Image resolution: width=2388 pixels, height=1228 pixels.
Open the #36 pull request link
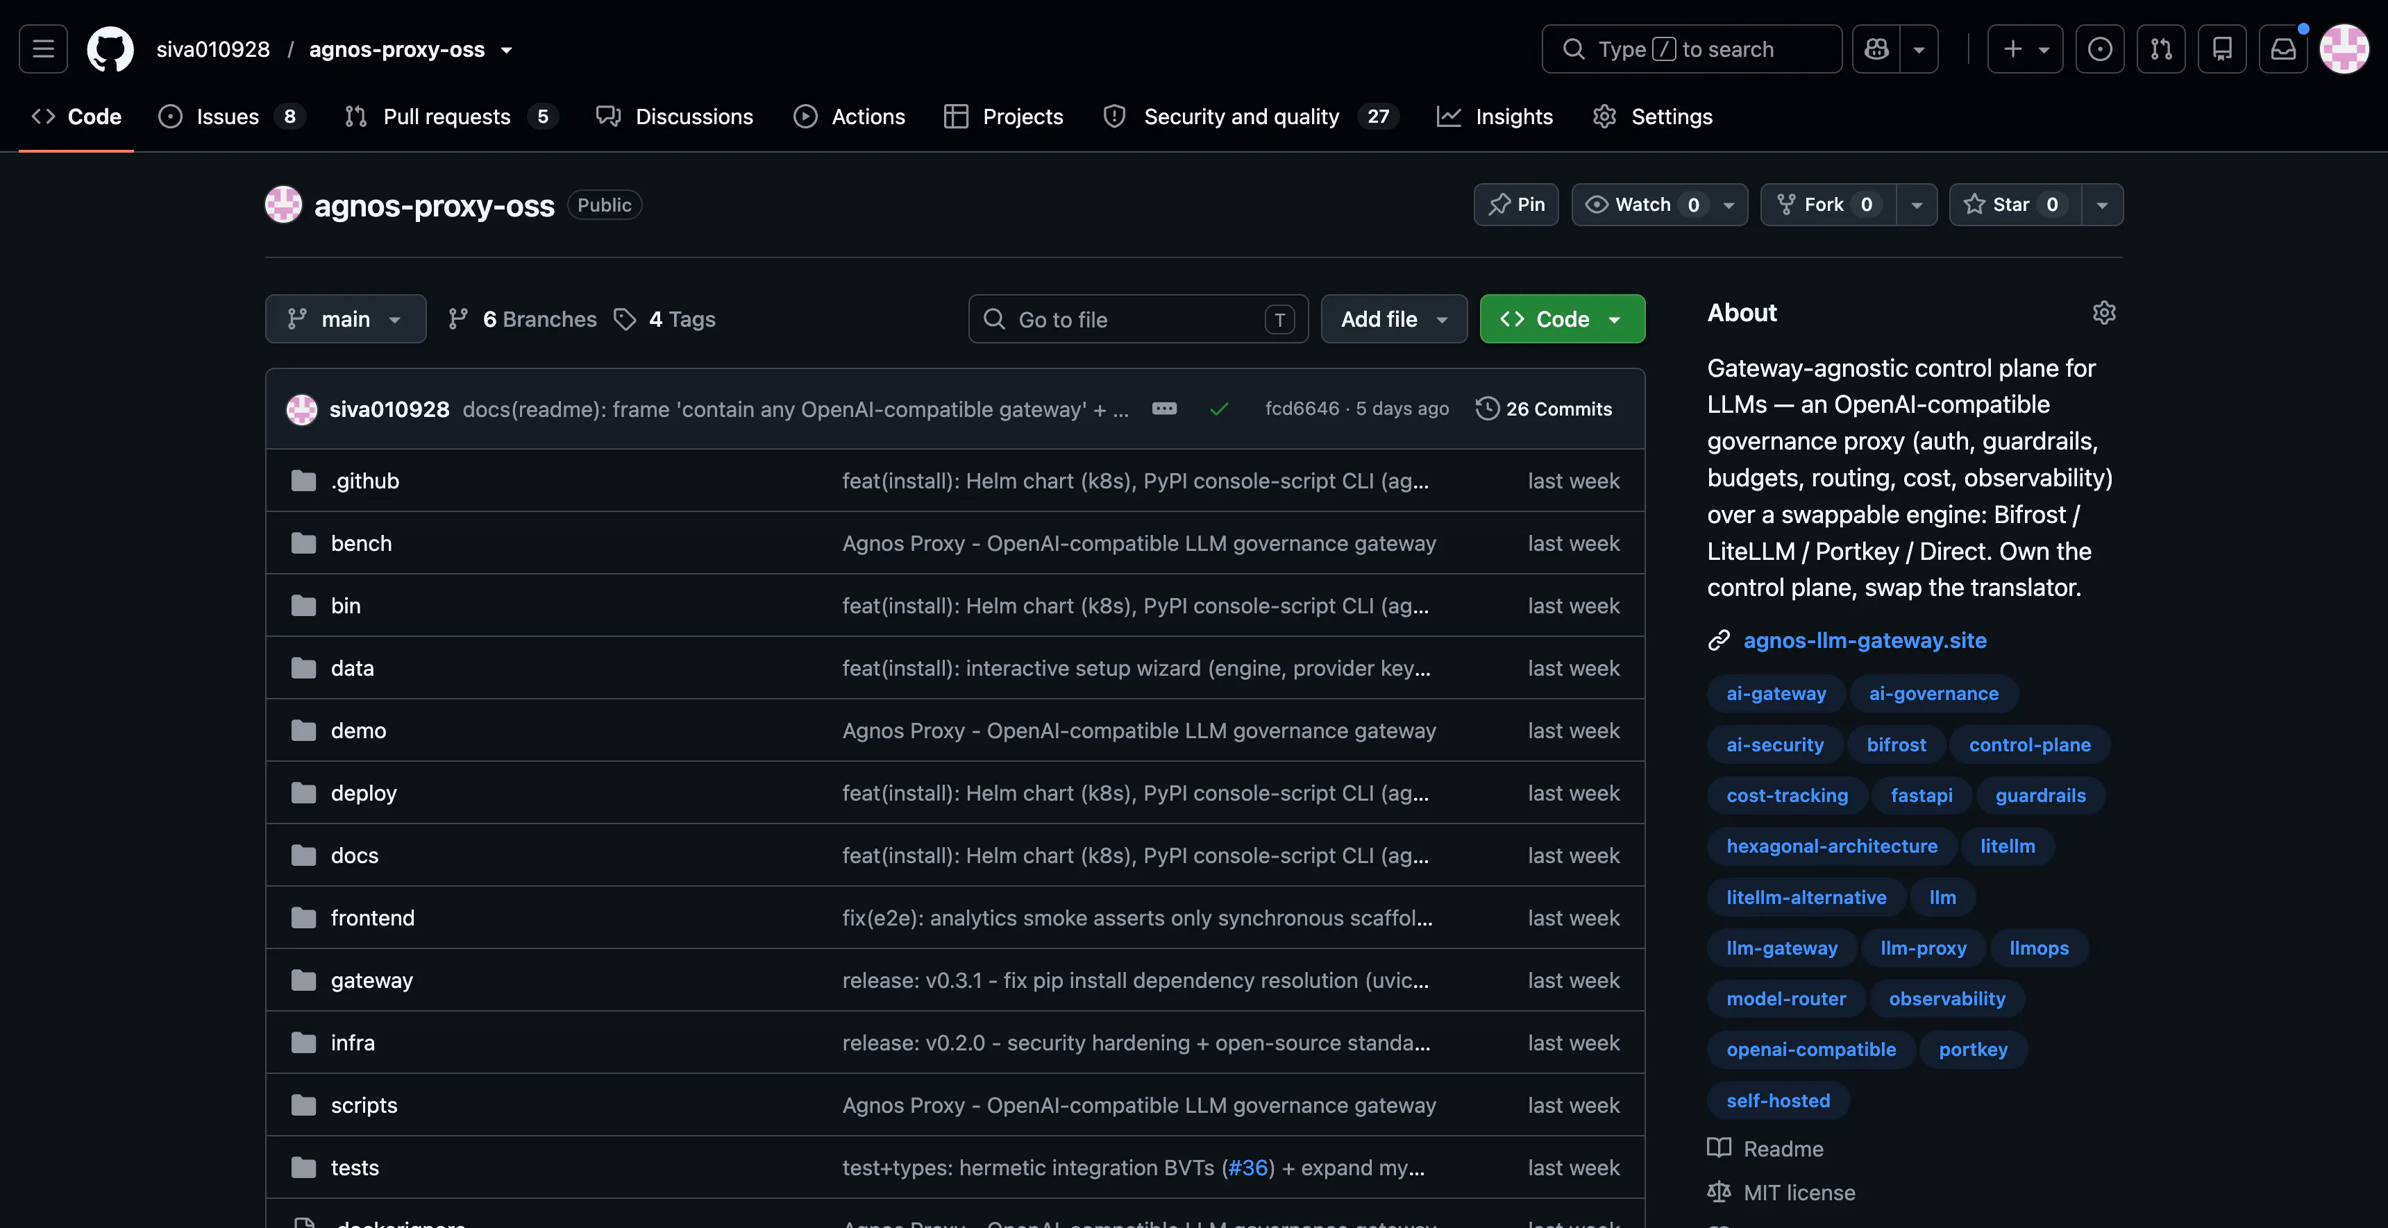click(x=1247, y=1168)
